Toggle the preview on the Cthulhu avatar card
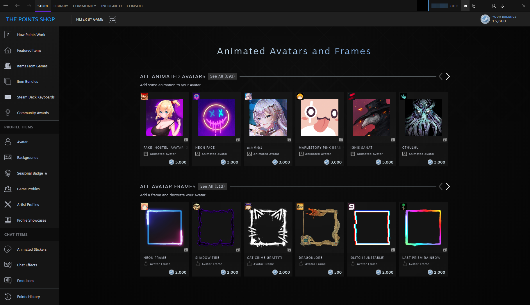Viewport: 530px width, 305px height. pyautogui.click(x=445, y=140)
